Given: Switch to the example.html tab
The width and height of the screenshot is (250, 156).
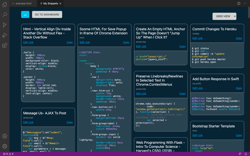Looking at the screenshot, I should 23,3.
